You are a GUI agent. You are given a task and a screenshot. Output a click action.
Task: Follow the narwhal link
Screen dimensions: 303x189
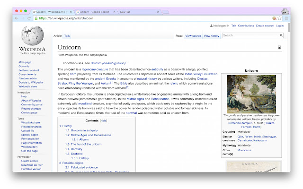(131, 113)
